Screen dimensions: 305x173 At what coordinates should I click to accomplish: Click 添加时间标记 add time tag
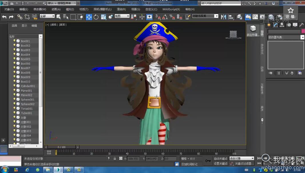click(x=189, y=164)
